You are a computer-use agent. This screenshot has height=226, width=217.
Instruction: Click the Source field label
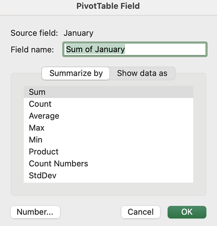[34, 33]
